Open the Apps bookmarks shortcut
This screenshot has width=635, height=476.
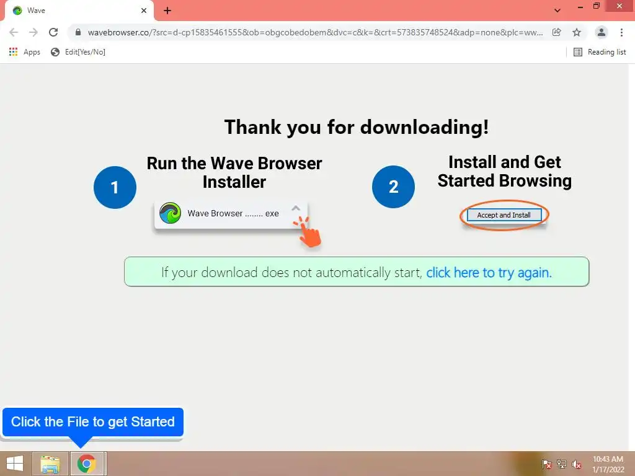tap(25, 52)
